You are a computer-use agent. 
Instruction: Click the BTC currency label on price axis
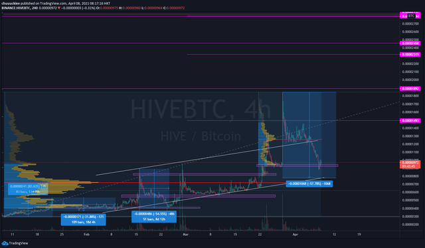coord(412,16)
